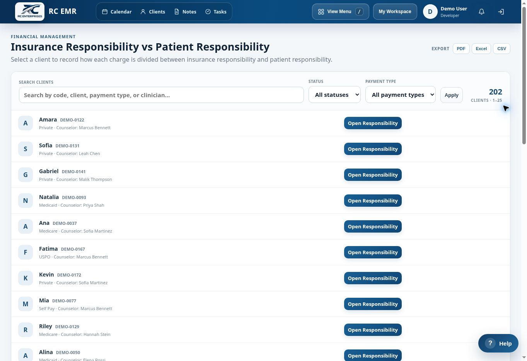Open the Notes section
The height and width of the screenshot is (361, 527).
pyautogui.click(x=185, y=12)
